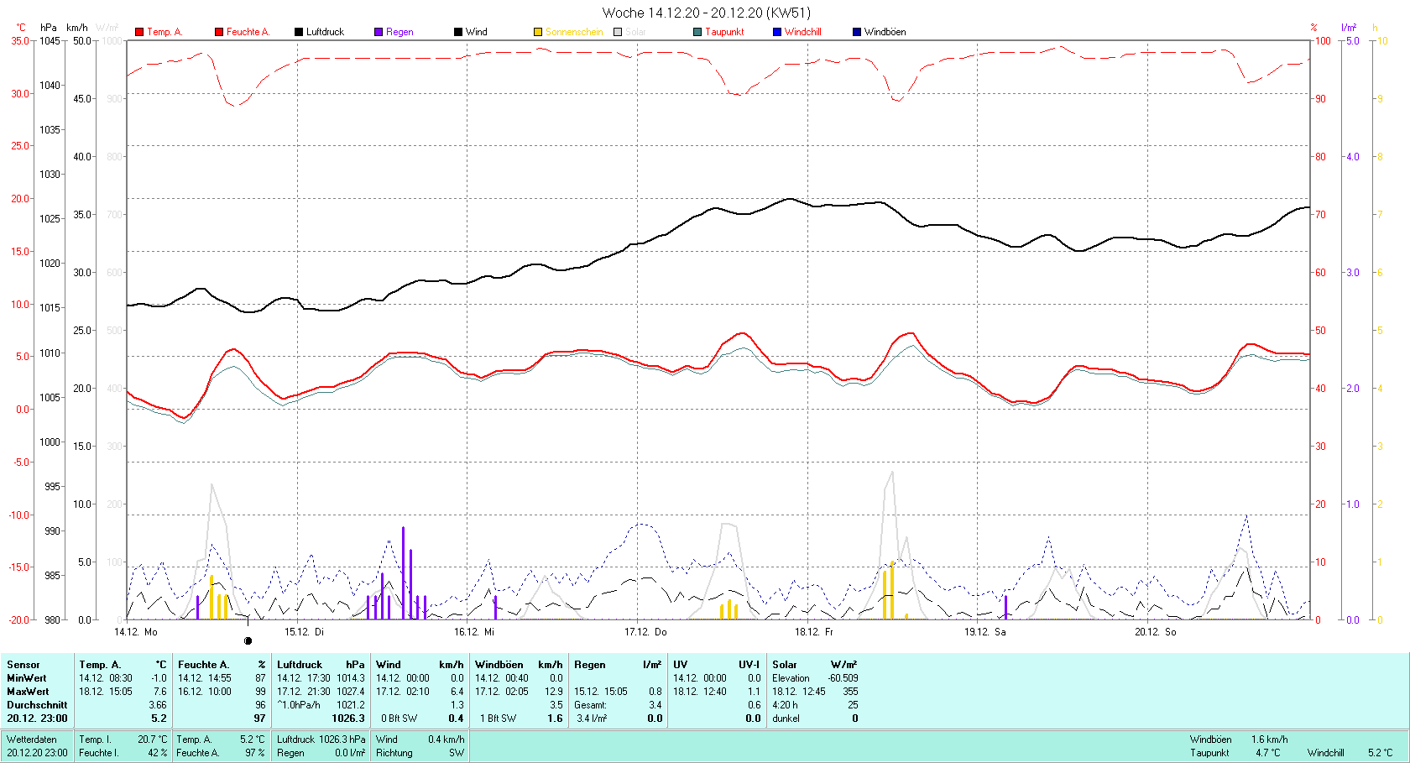
Task: Click the Temp. A. minimum time 14.12. 08:30
Action: (106, 677)
